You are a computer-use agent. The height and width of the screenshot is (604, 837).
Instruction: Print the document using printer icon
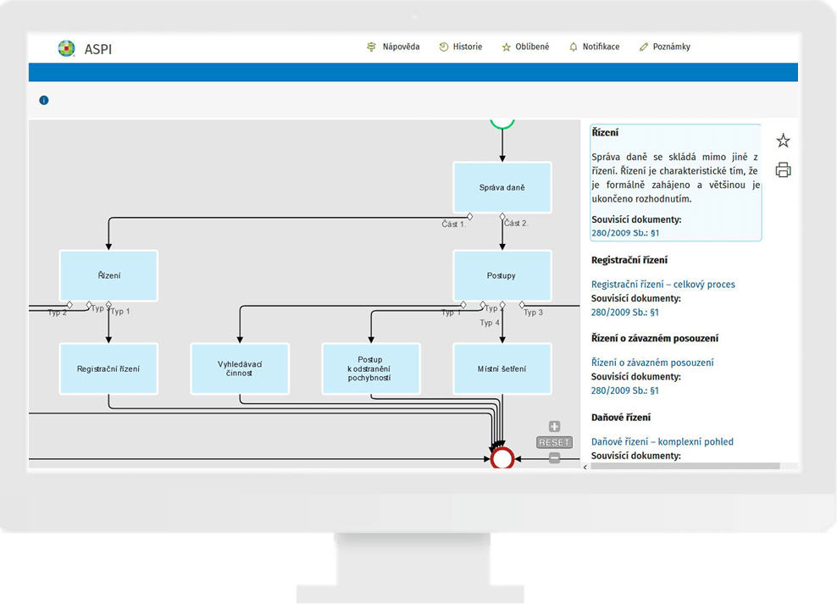tap(783, 169)
